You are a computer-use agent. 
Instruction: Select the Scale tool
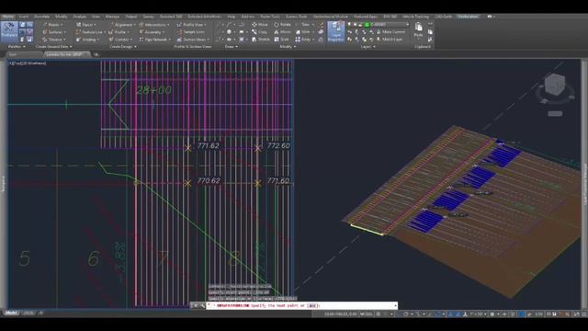[282, 39]
